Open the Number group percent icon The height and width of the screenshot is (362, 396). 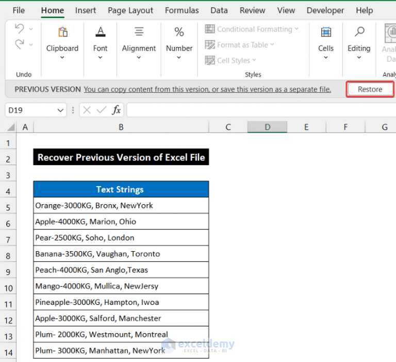[179, 32]
